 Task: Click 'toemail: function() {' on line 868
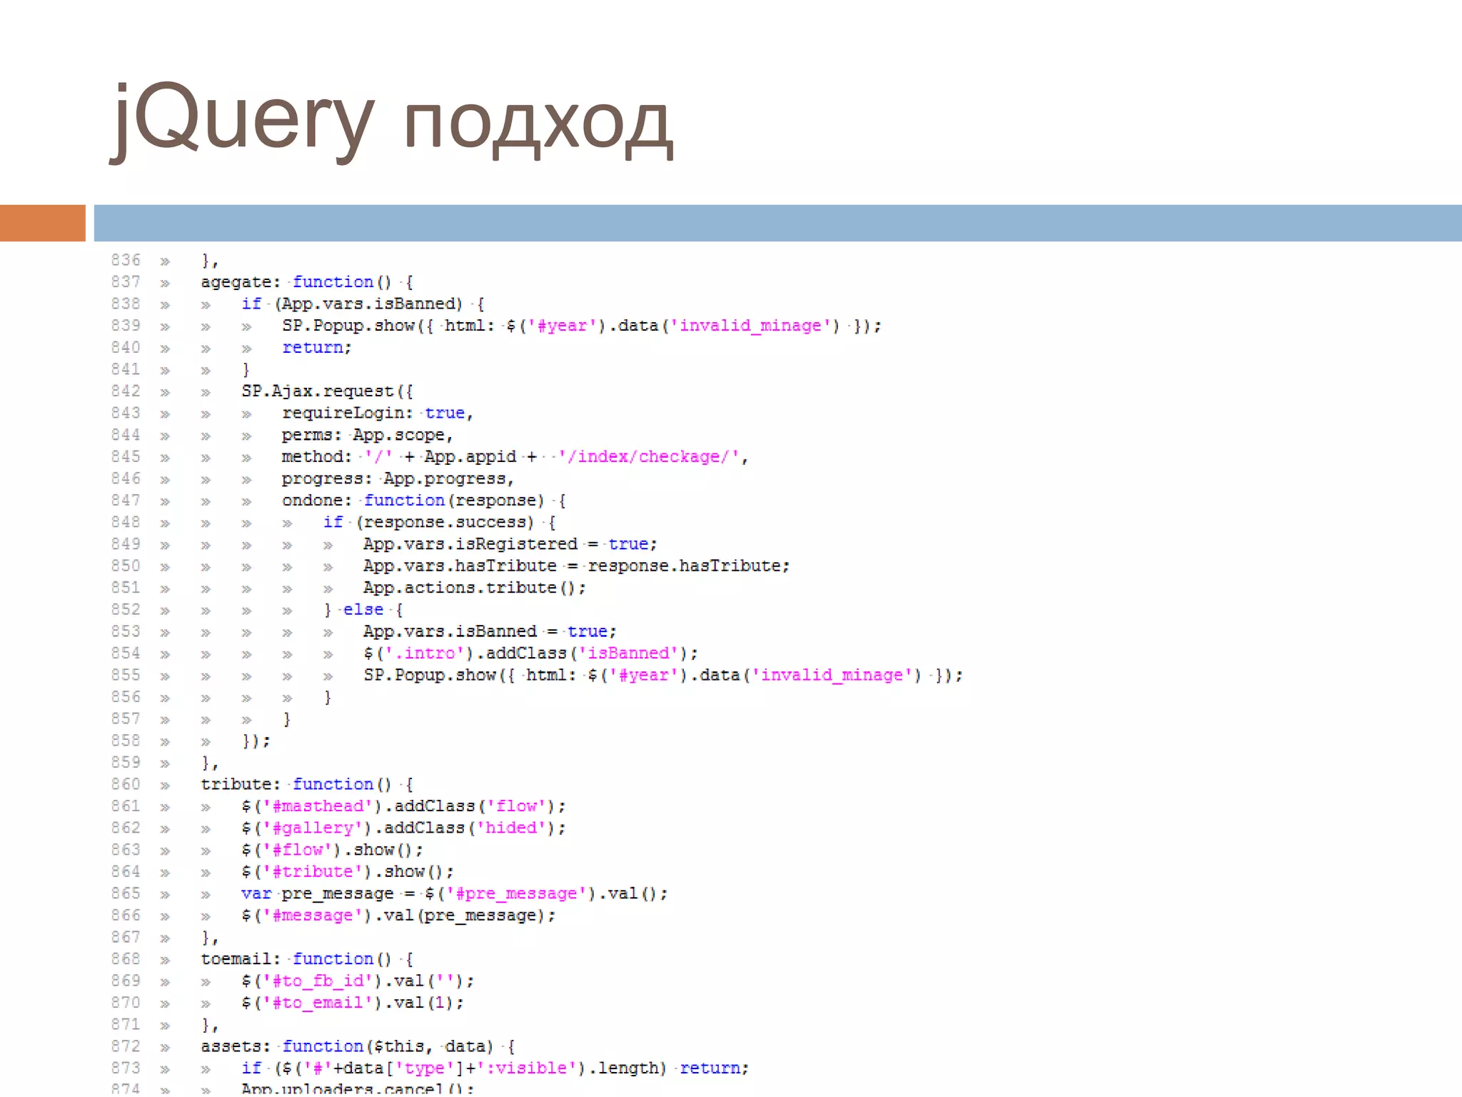pyautogui.click(x=307, y=959)
